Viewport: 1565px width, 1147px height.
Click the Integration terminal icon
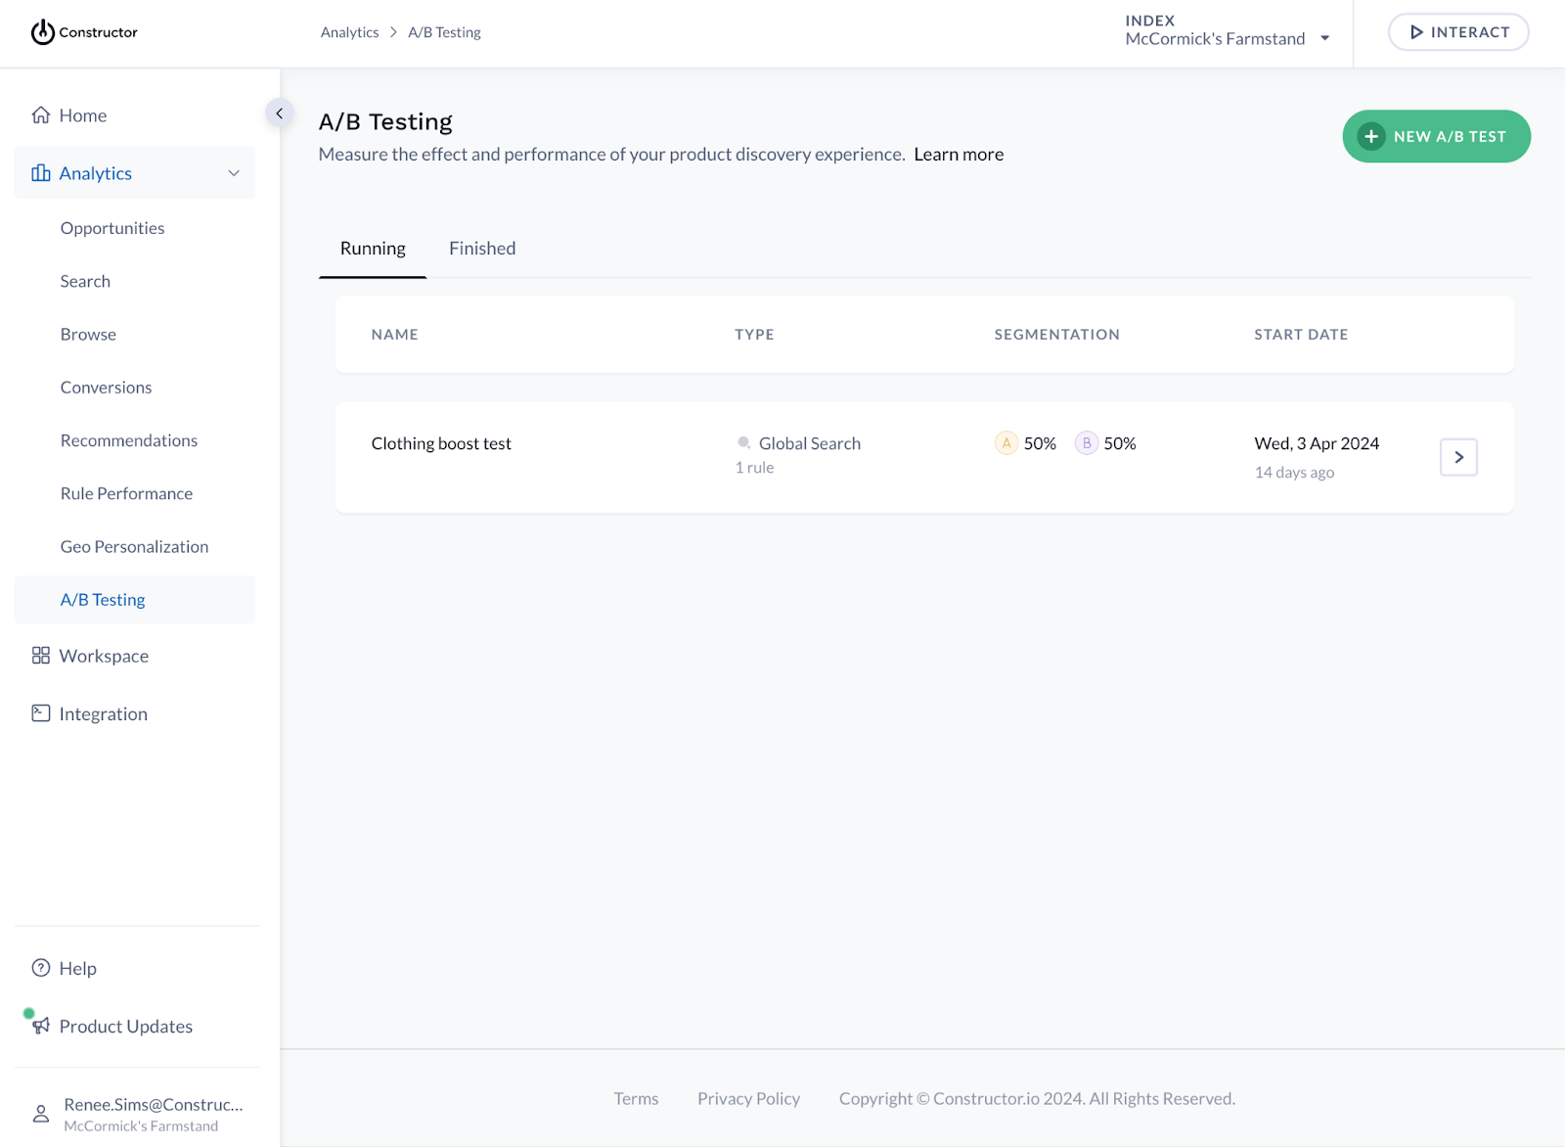(40, 713)
